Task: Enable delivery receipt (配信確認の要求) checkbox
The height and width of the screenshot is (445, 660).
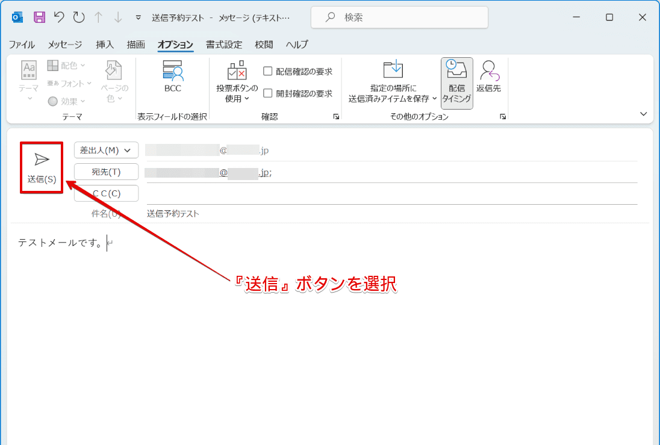Action: (269, 72)
